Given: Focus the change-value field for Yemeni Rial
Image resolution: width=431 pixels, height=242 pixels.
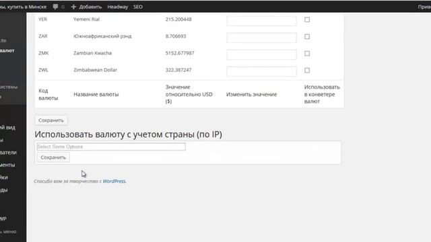Looking at the screenshot, I should click(261, 21).
